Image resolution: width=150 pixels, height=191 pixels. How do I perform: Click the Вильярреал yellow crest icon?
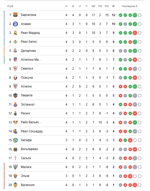click(x=15, y=149)
